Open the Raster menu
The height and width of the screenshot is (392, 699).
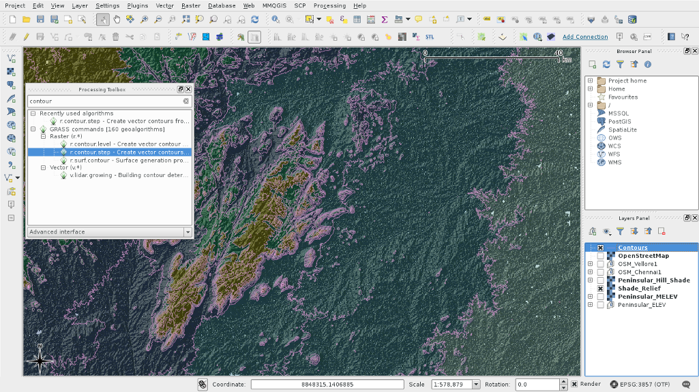(191, 5)
